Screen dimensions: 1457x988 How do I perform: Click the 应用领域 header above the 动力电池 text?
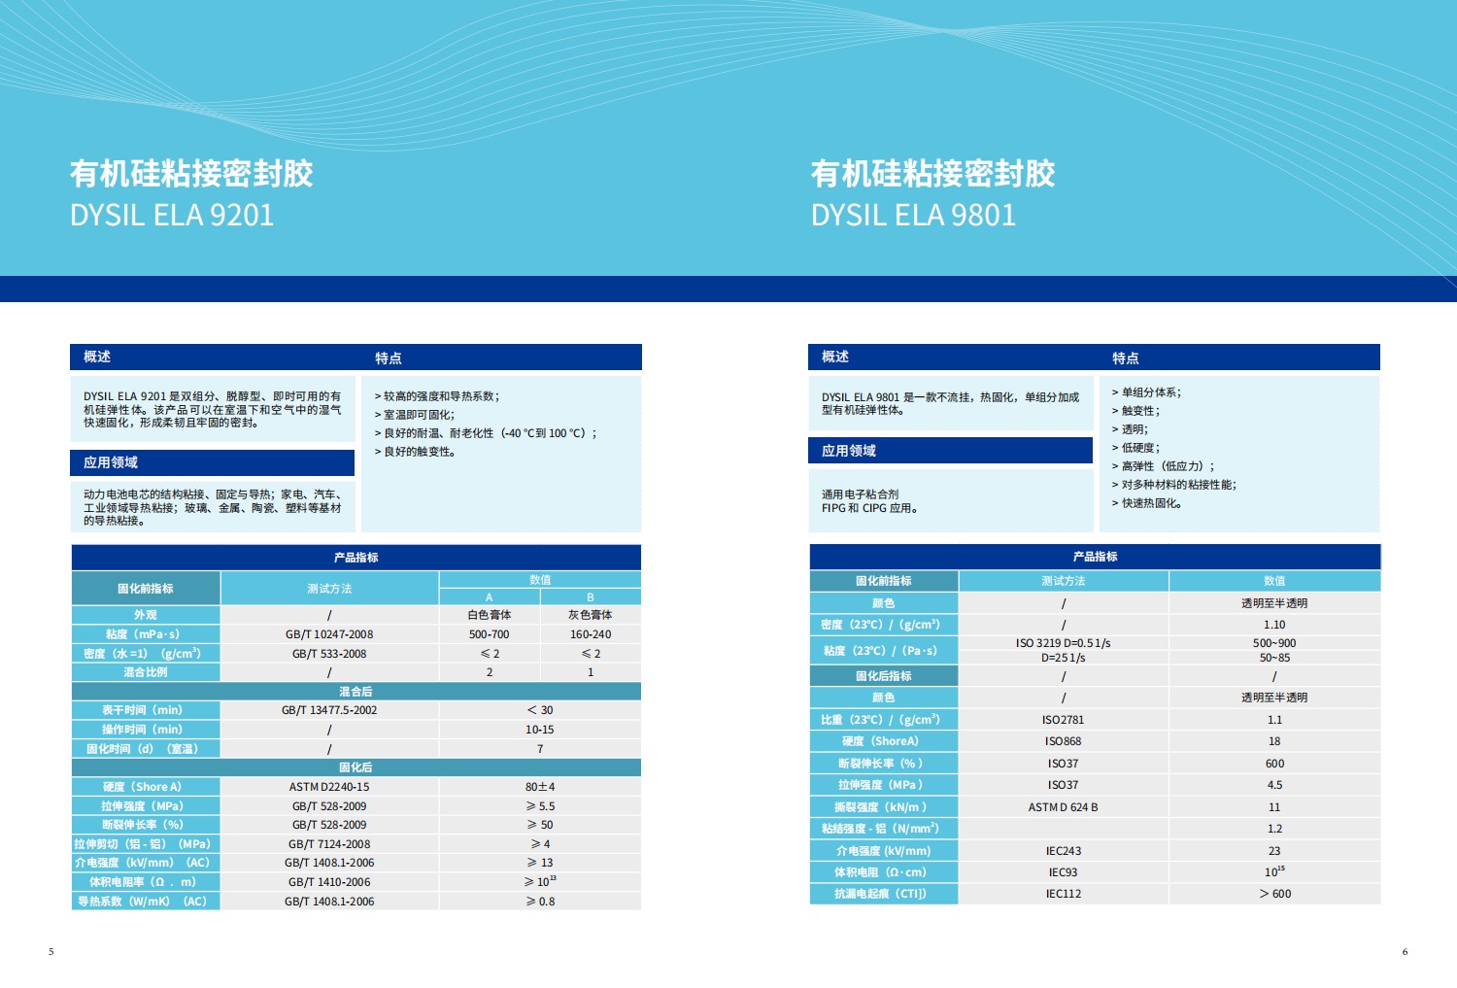pos(111,462)
